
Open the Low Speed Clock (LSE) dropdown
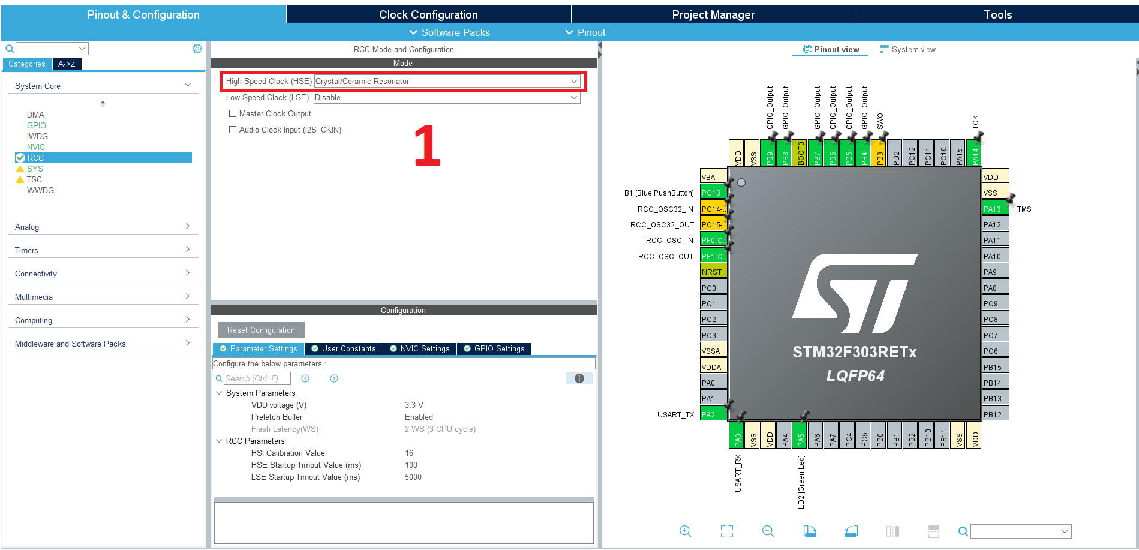click(x=447, y=97)
